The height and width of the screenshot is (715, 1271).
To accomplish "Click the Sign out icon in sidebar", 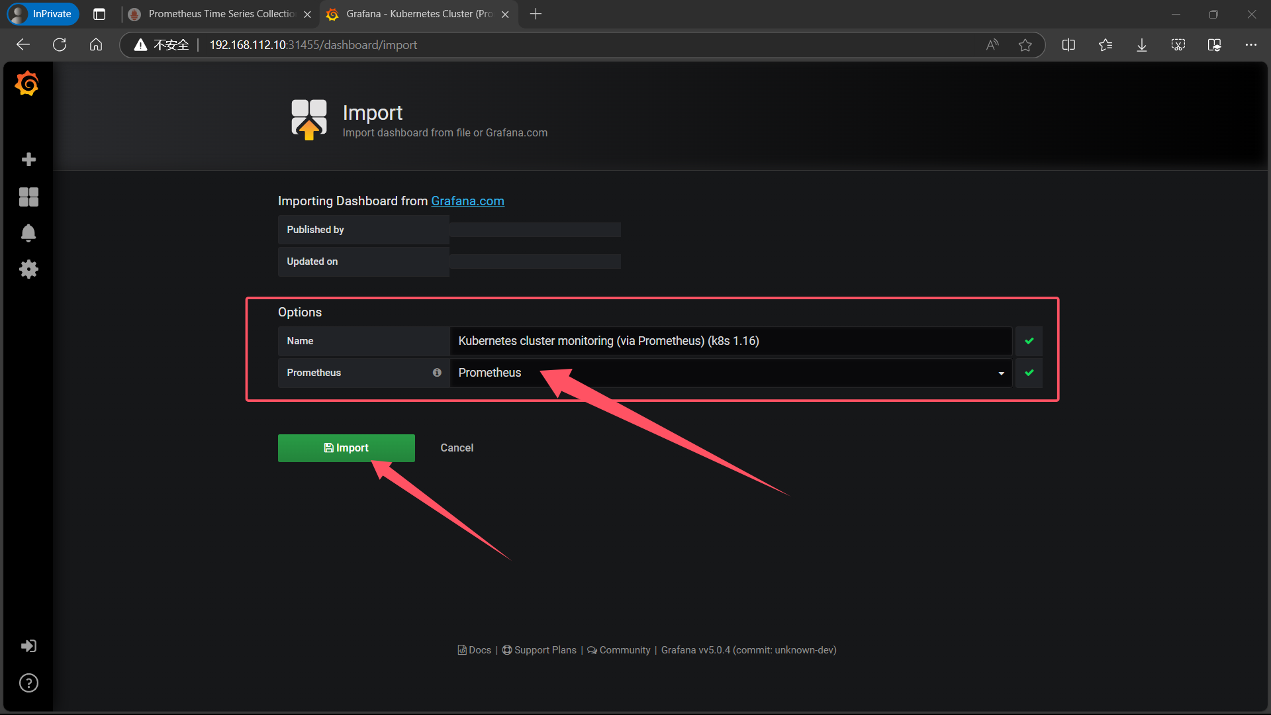I will 29,646.
